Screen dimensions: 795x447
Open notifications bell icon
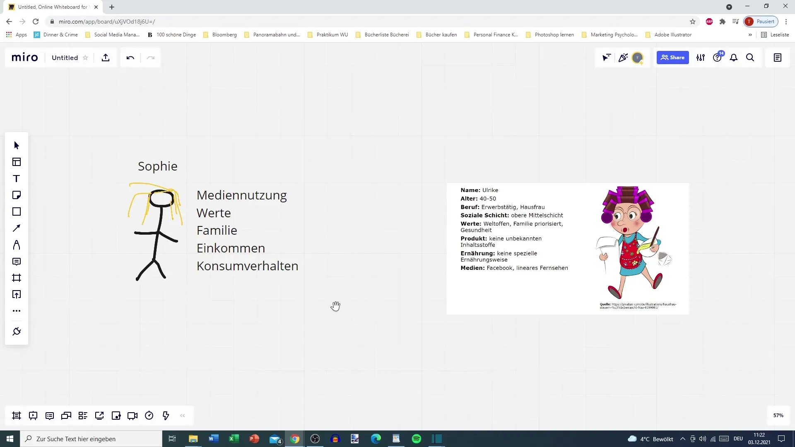(734, 58)
